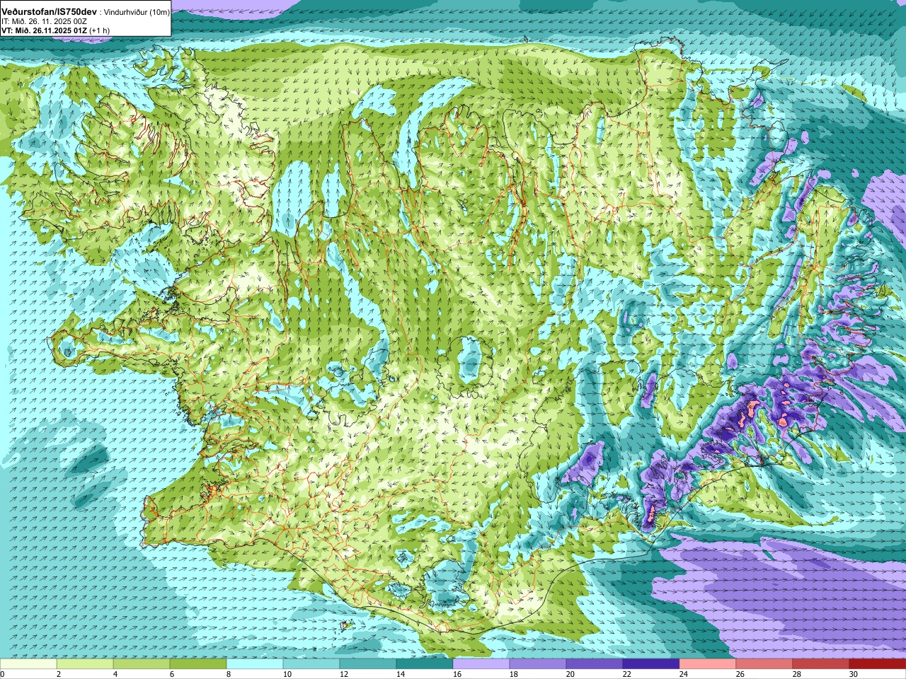Choose the teal 12–14 legend swatch
Screen dimensions: 906x679
368,664
